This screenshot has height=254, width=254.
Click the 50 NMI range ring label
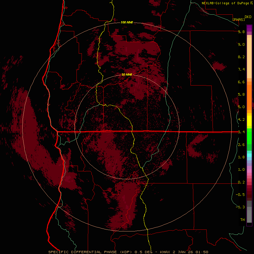click(x=127, y=75)
